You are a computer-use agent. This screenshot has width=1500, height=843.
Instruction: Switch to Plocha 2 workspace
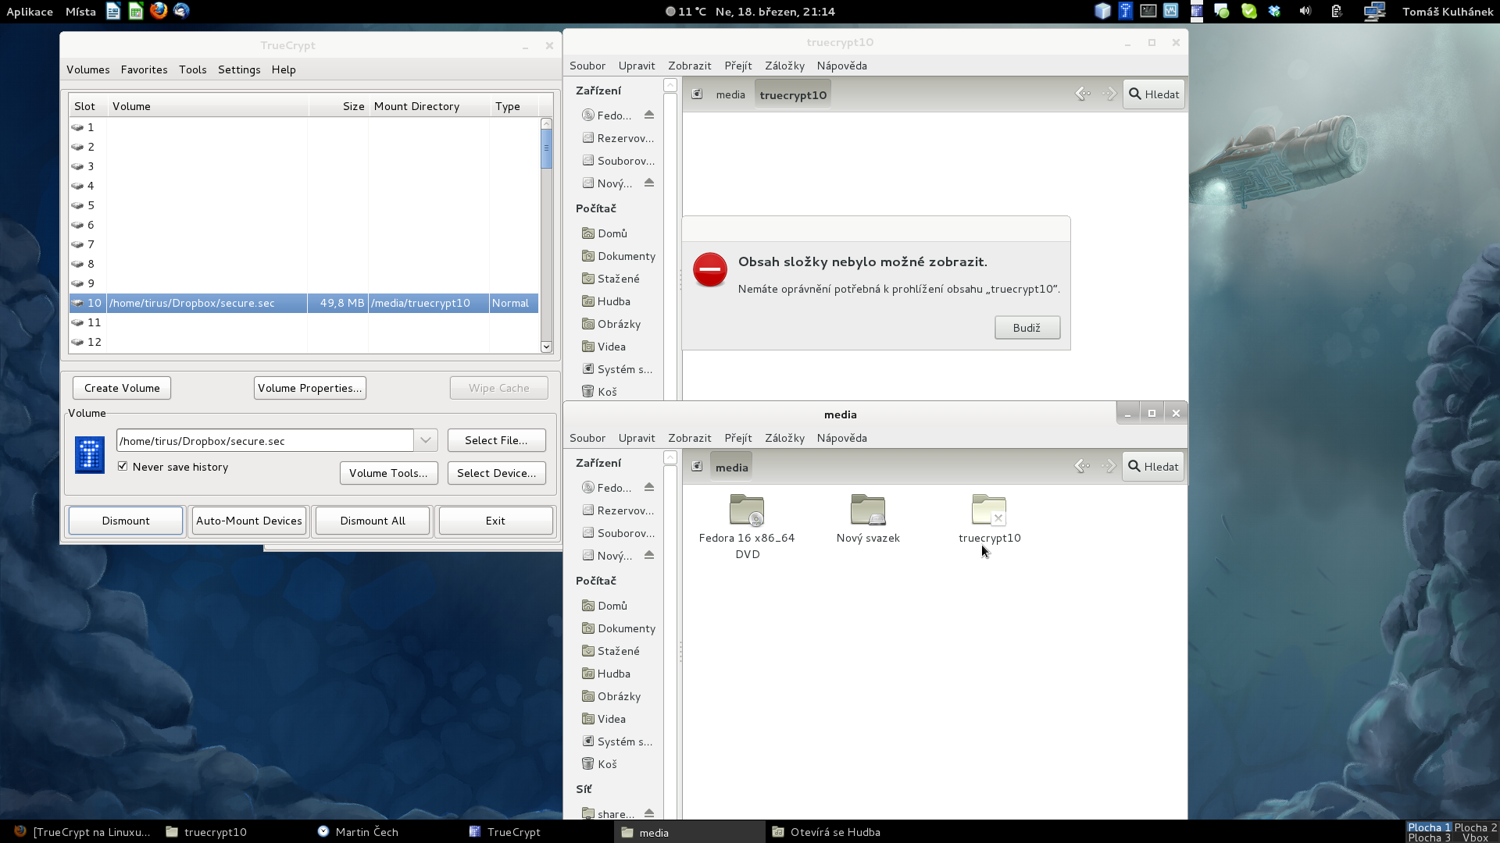click(1475, 827)
